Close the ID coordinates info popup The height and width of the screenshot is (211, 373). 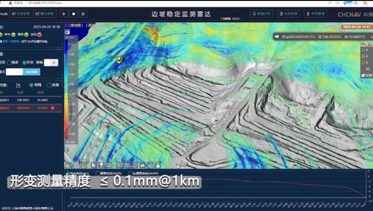pos(277,36)
